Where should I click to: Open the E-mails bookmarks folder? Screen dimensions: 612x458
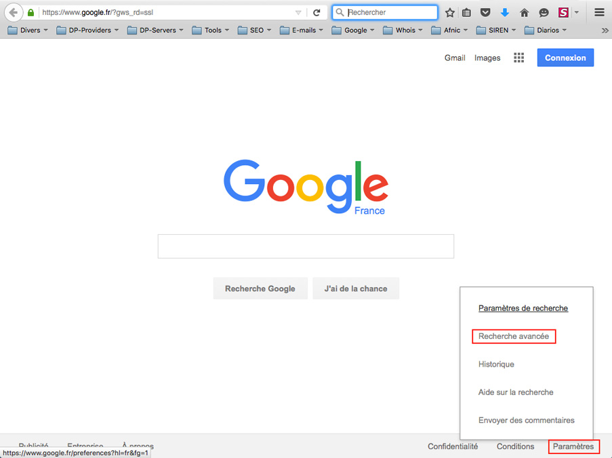[x=302, y=30]
